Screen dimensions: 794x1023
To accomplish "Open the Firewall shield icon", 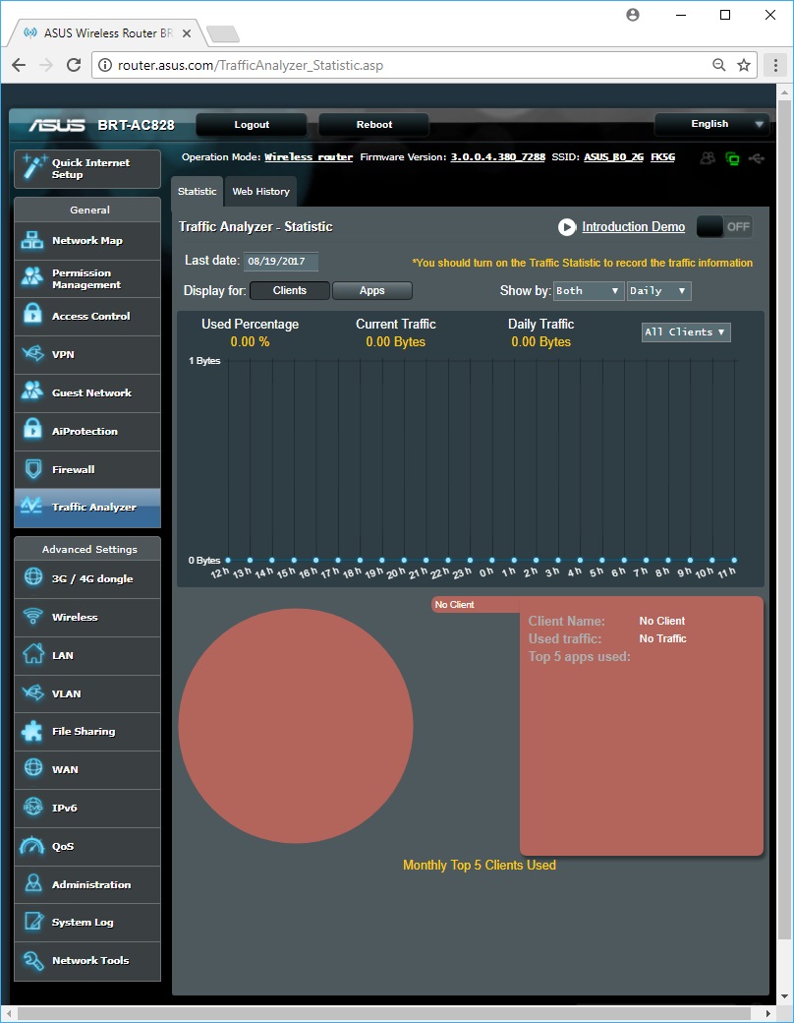I will click(33, 469).
